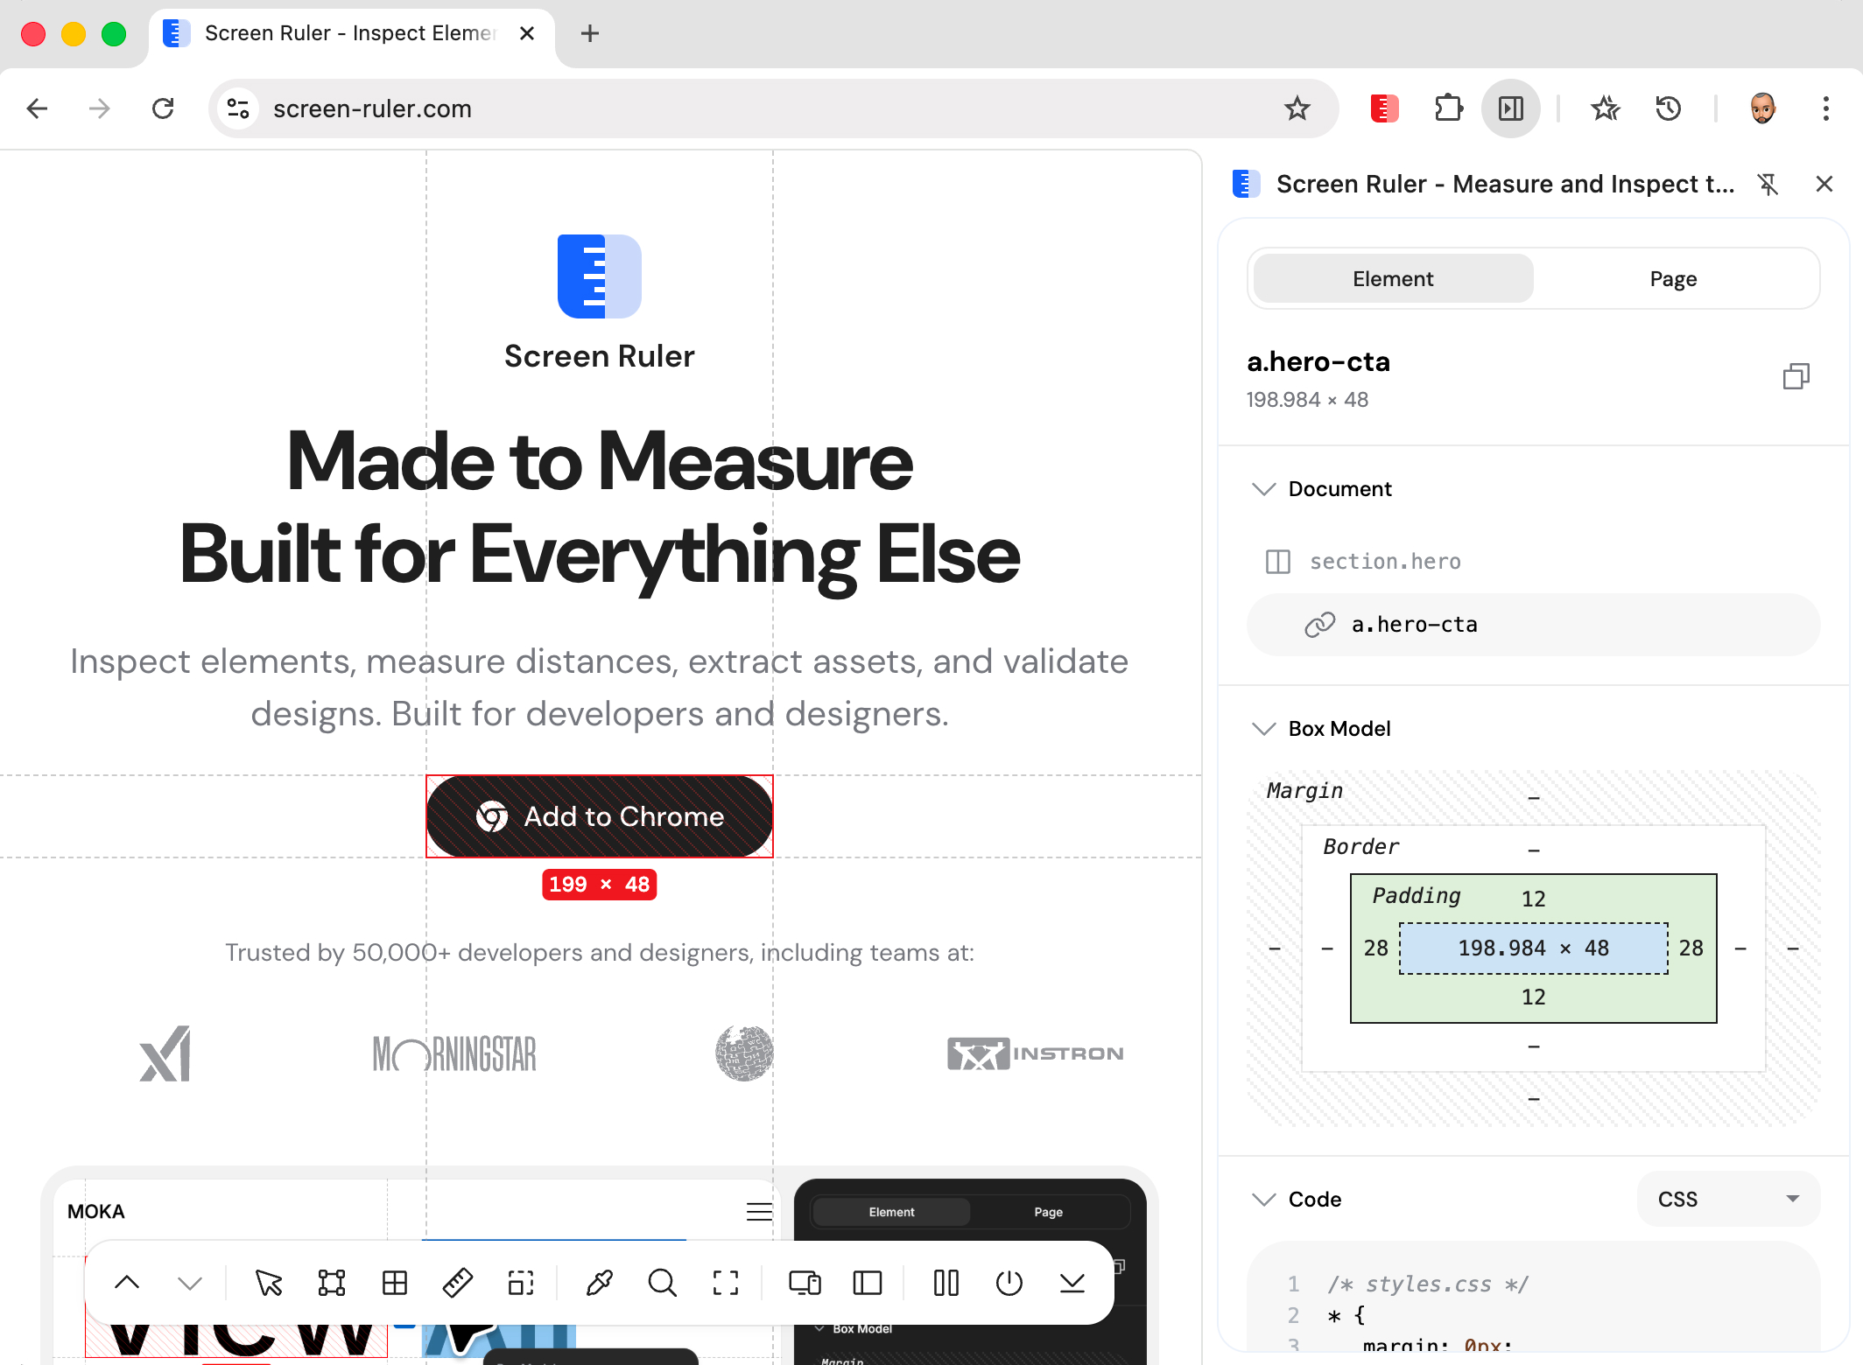The height and width of the screenshot is (1365, 1863).
Task: Select a.hero-cta in the document tree
Action: tap(1533, 625)
